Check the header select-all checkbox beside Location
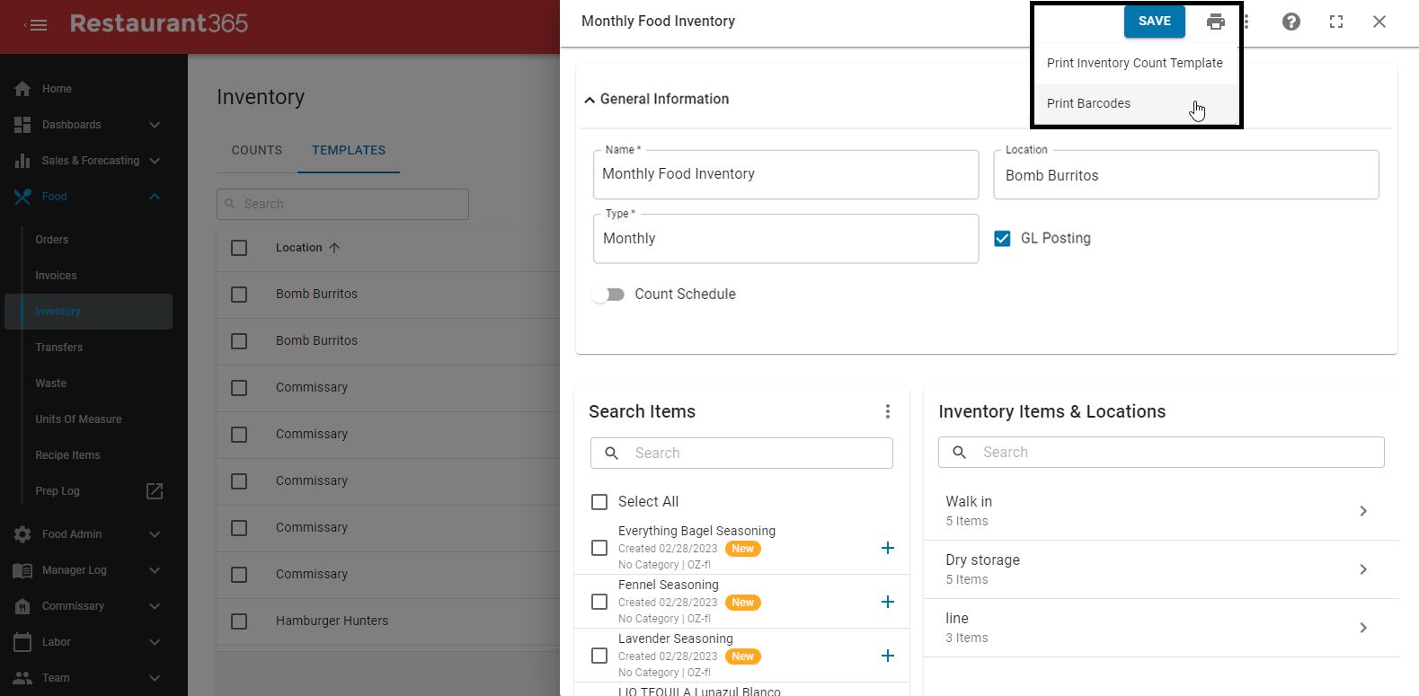The height and width of the screenshot is (696, 1419). point(239,248)
